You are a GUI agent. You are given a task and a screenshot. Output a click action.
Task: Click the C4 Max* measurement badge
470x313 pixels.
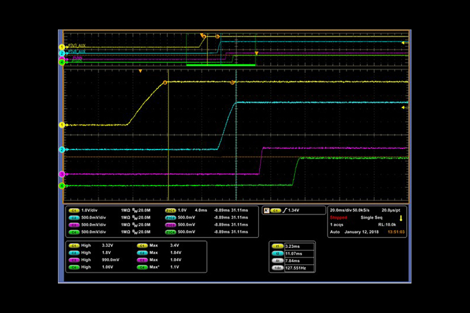click(142, 267)
